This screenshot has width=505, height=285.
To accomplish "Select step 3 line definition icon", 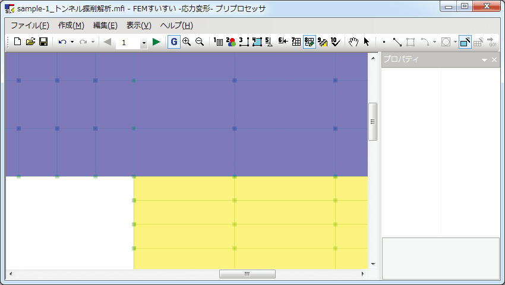I will pyautogui.click(x=244, y=42).
